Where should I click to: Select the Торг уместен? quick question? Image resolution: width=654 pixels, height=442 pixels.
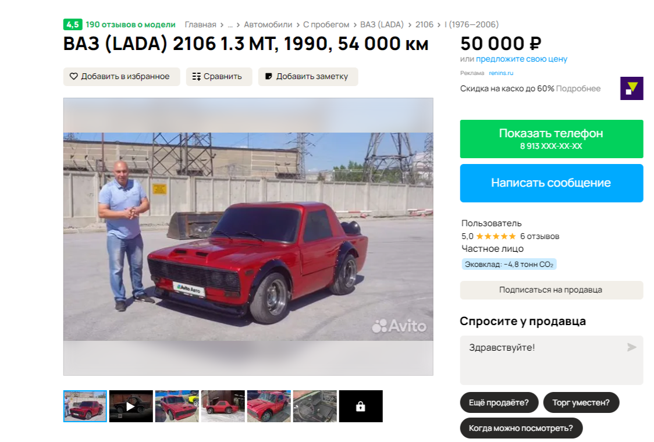(x=581, y=402)
